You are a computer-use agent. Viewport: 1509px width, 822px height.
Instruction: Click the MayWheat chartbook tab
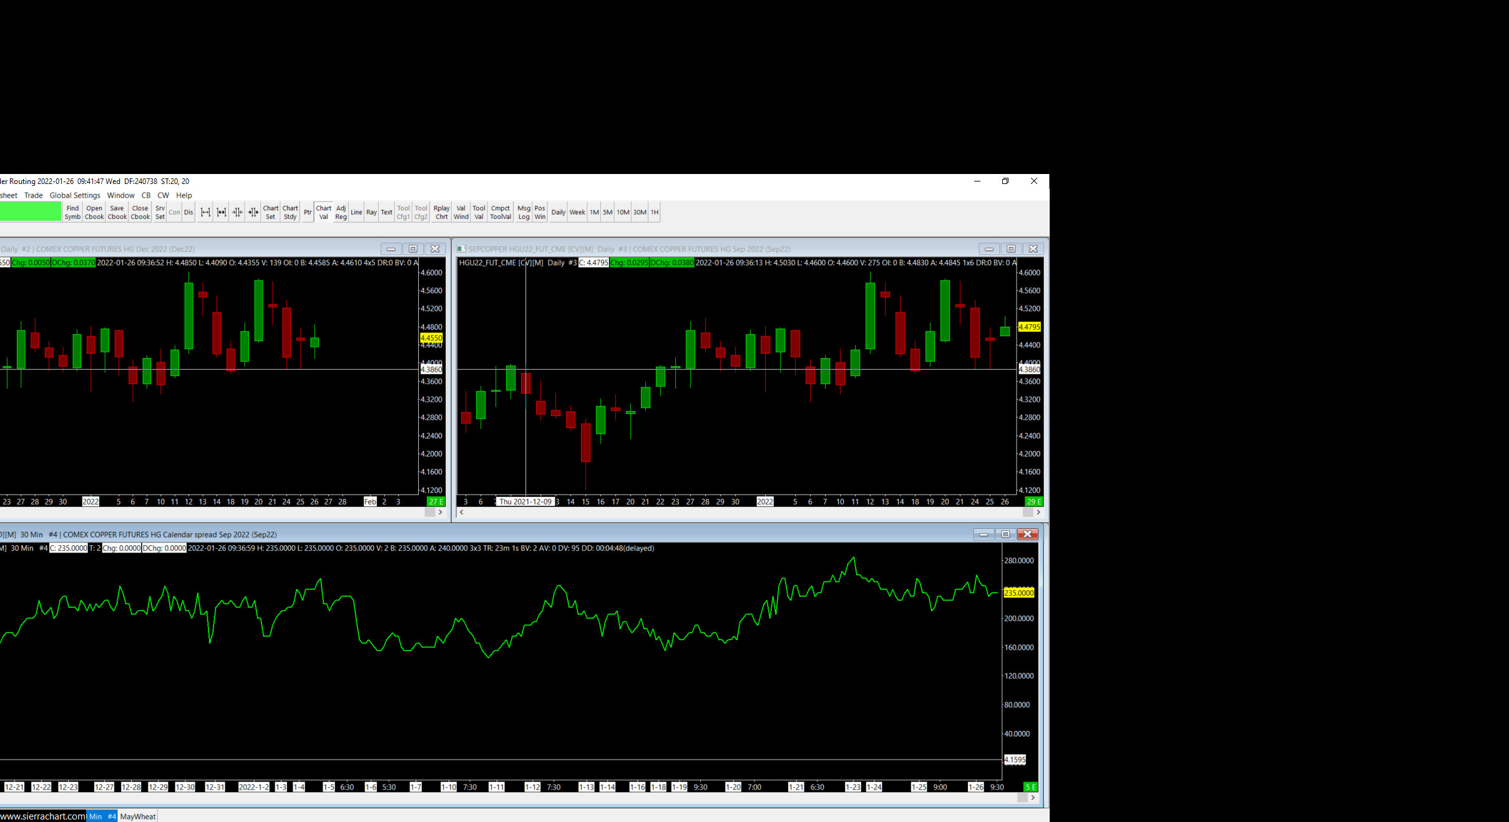tap(138, 816)
